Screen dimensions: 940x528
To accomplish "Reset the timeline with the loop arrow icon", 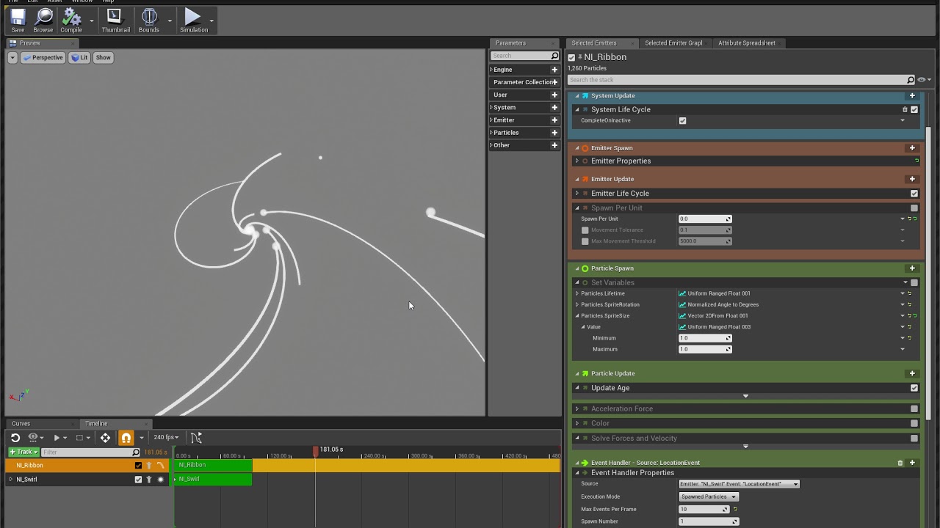I will (x=15, y=438).
